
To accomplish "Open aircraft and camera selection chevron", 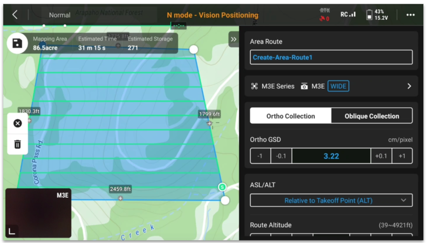I will [409, 86].
